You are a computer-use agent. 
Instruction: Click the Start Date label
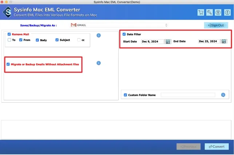(x=130, y=41)
